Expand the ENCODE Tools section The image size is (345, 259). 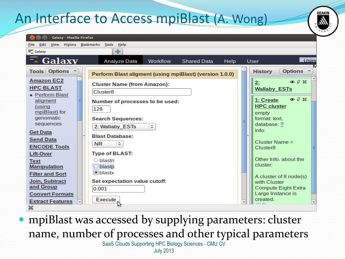(x=49, y=147)
